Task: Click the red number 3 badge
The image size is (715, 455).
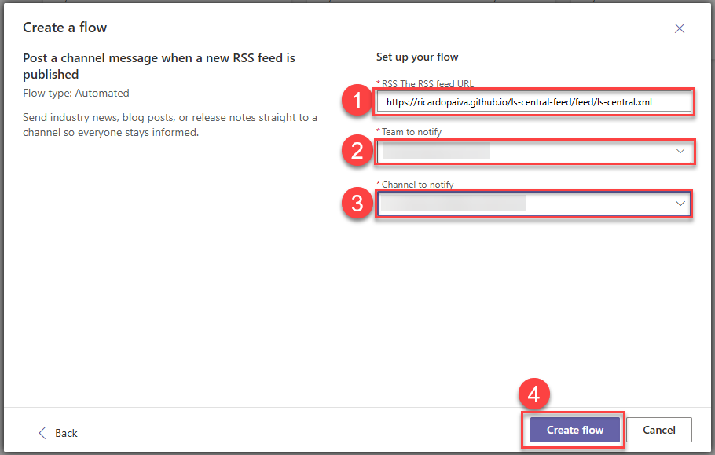Action: tap(357, 204)
